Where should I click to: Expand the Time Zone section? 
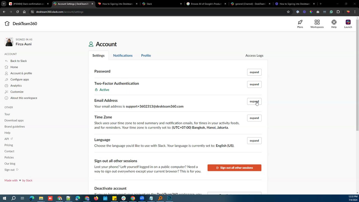pos(254,118)
